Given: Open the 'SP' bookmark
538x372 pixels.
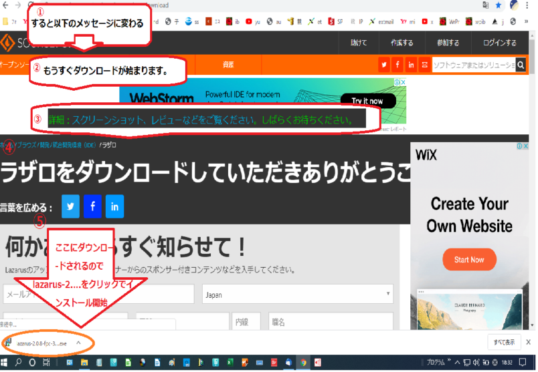Looking at the screenshot, I should (335, 21).
